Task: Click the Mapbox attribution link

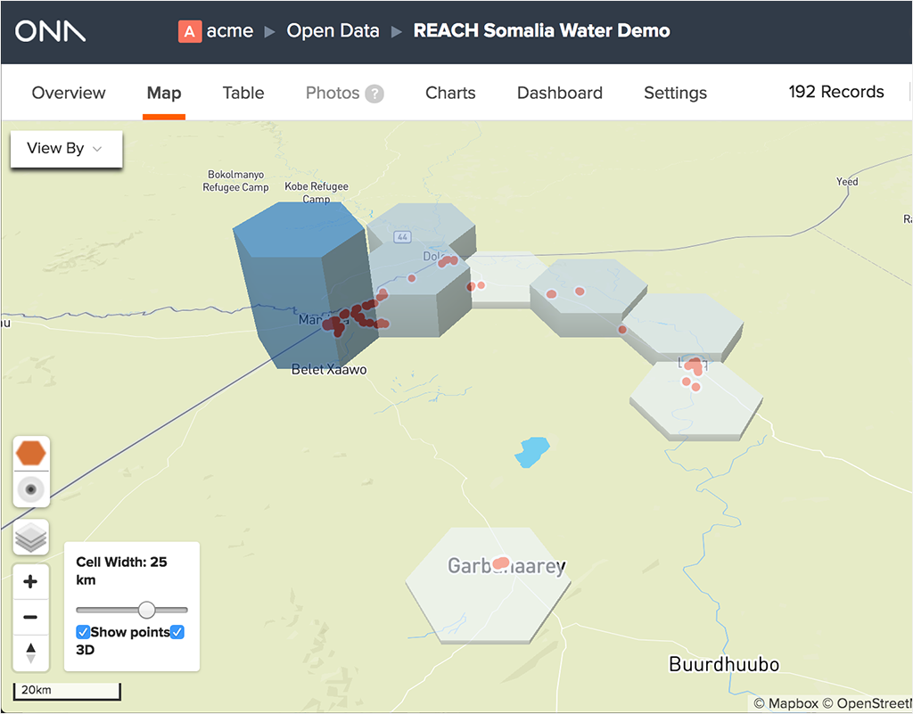Action: 786,703
